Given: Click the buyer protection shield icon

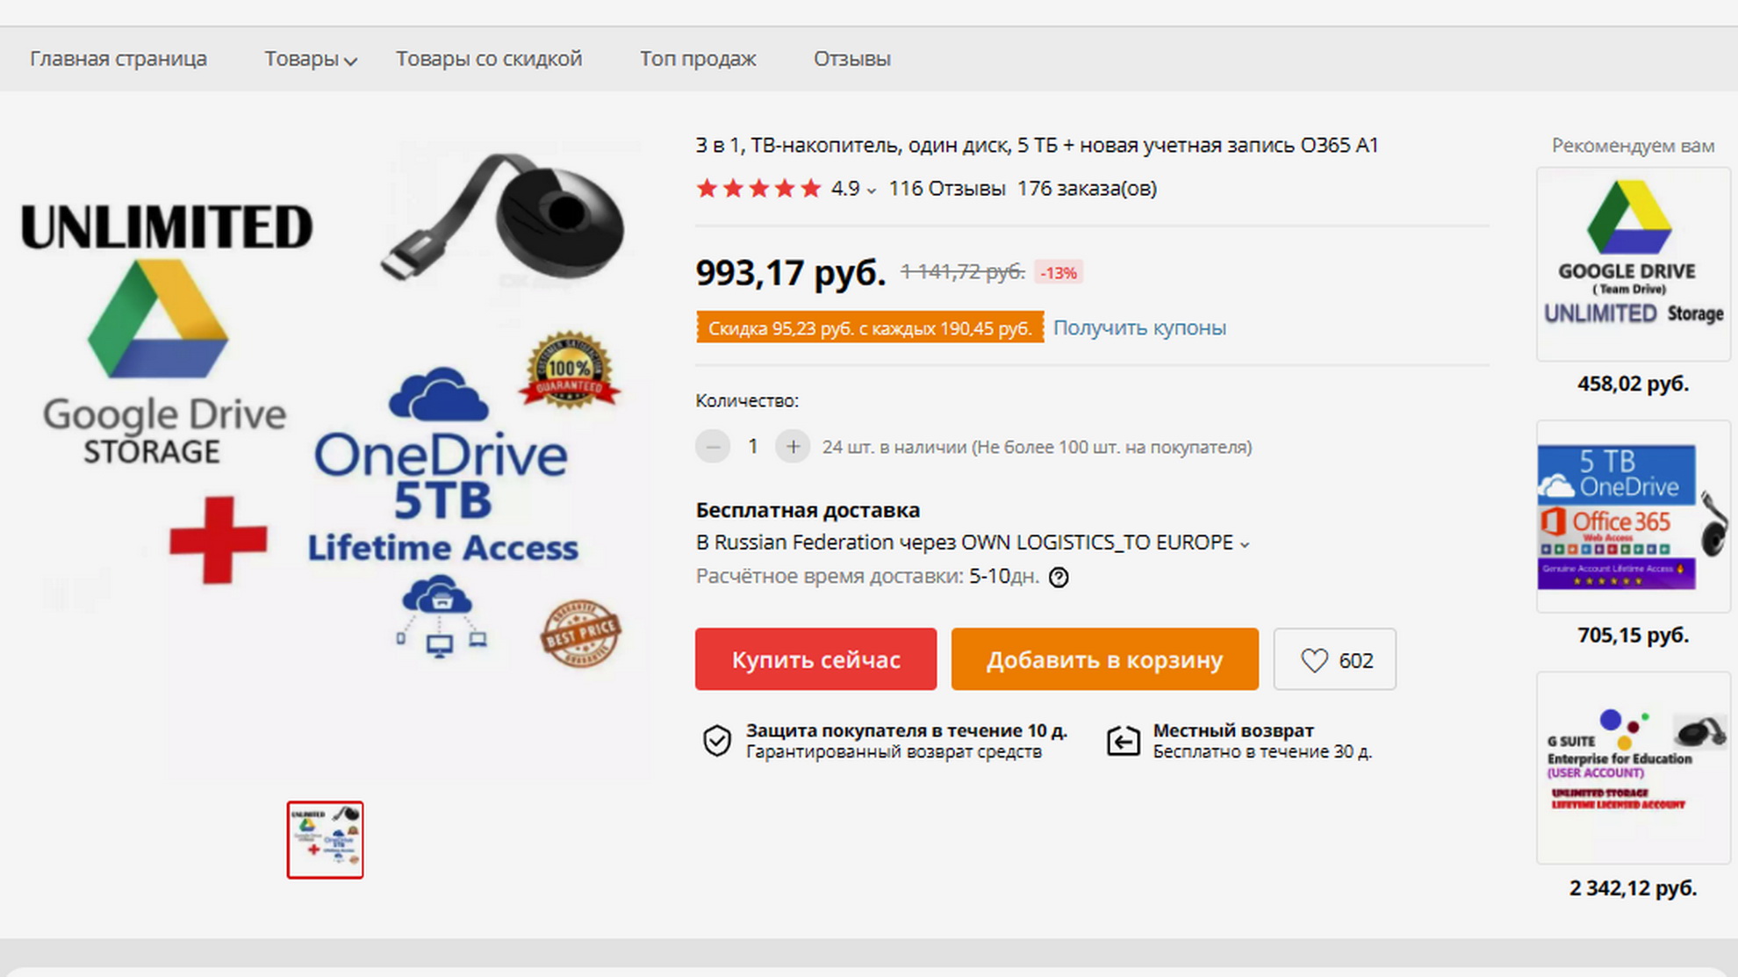Looking at the screenshot, I should pyautogui.click(x=717, y=741).
